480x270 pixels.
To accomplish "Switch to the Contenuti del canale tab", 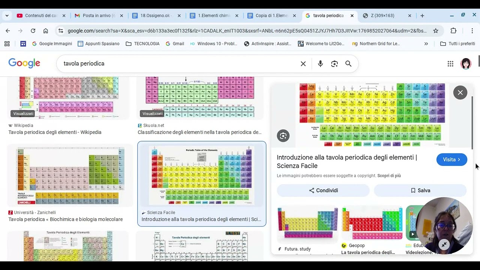I will 41,16.
